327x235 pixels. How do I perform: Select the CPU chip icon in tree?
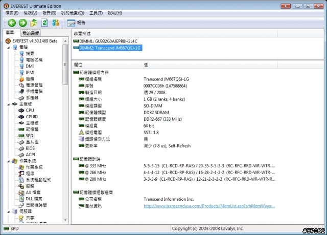[21, 110]
